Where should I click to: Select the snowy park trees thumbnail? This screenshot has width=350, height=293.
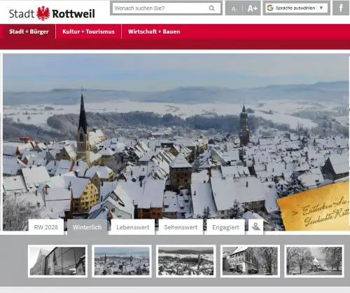tap(314, 261)
